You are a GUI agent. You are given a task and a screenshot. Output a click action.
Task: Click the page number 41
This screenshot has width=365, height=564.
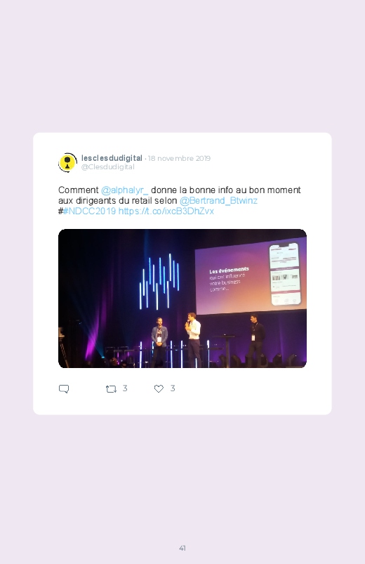point(182,548)
